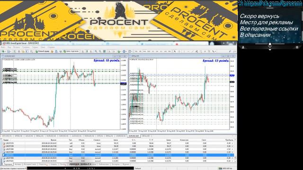Select the buy order opened at 19:24:02
The height and width of the screenshot is (170, 303).
coord(118,149)
